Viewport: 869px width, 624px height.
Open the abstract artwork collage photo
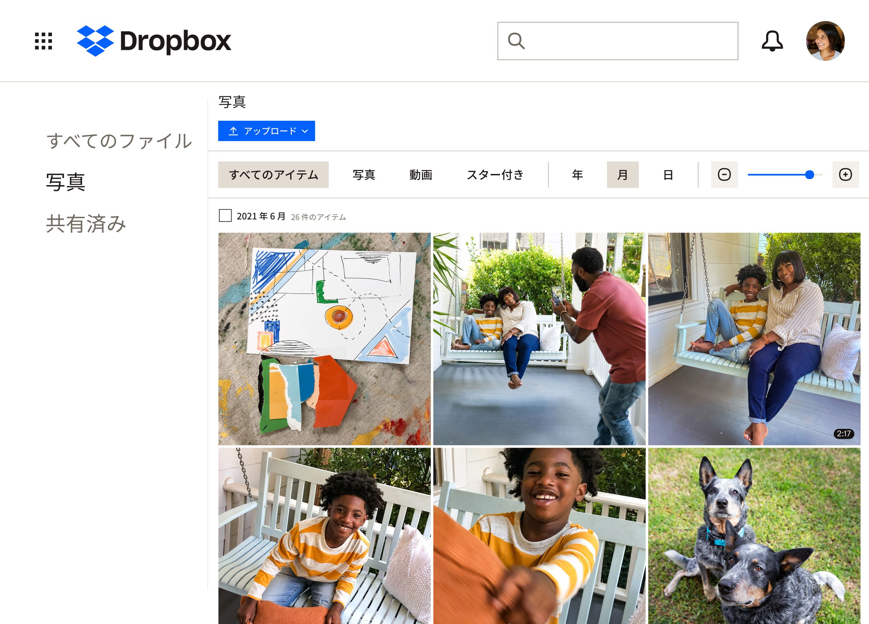point(325,339)
